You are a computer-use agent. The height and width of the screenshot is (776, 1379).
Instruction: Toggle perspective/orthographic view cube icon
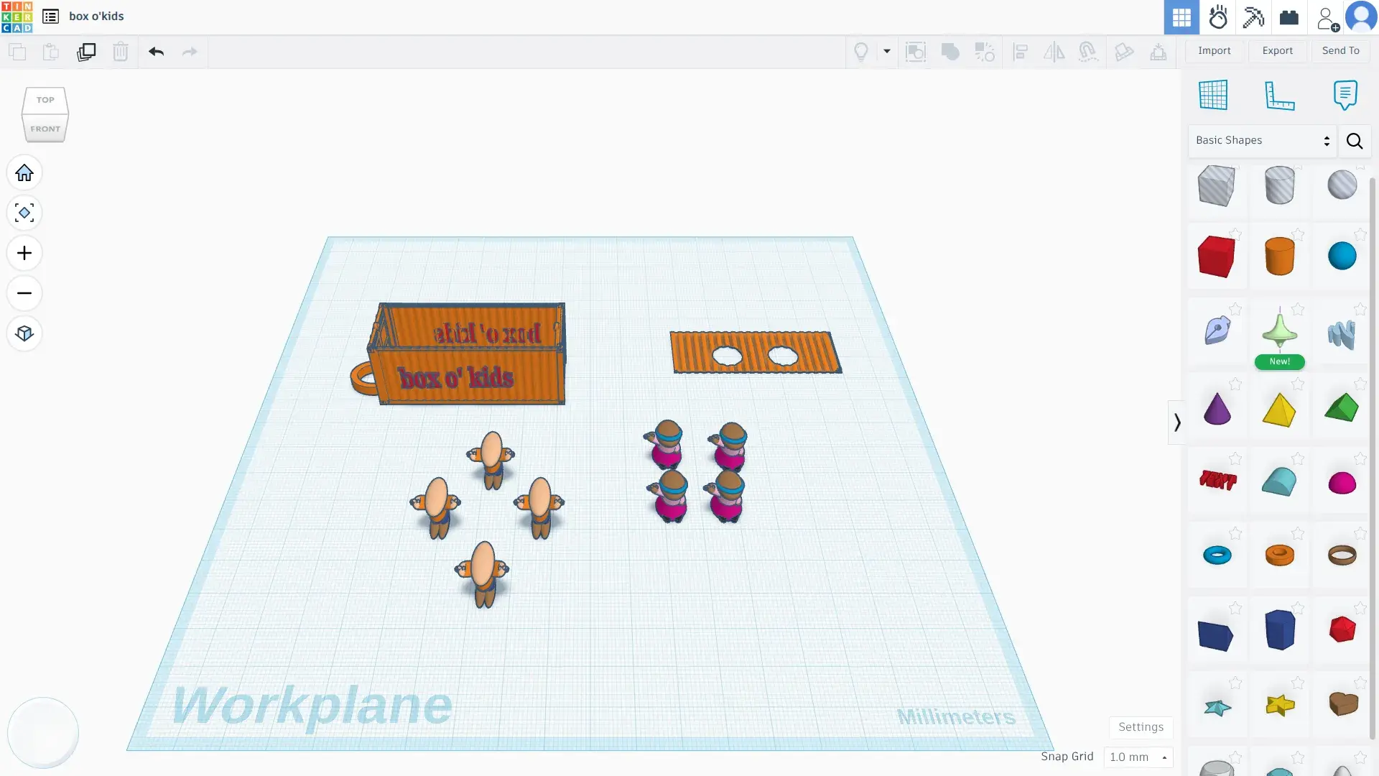click(x=24, y=334)
